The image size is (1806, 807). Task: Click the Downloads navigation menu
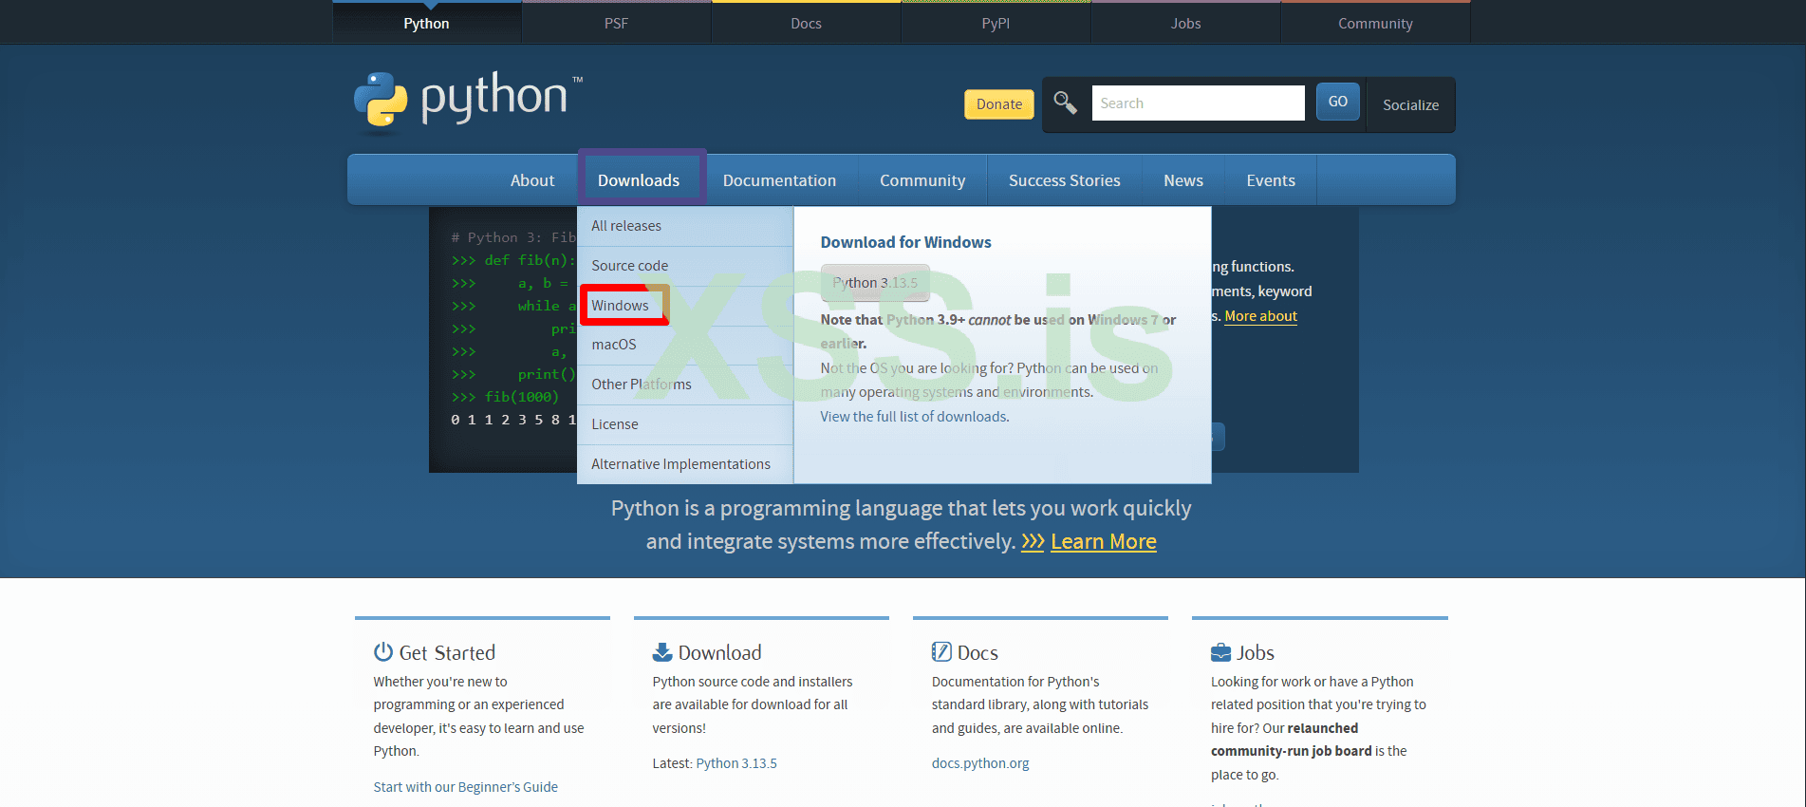639,180
